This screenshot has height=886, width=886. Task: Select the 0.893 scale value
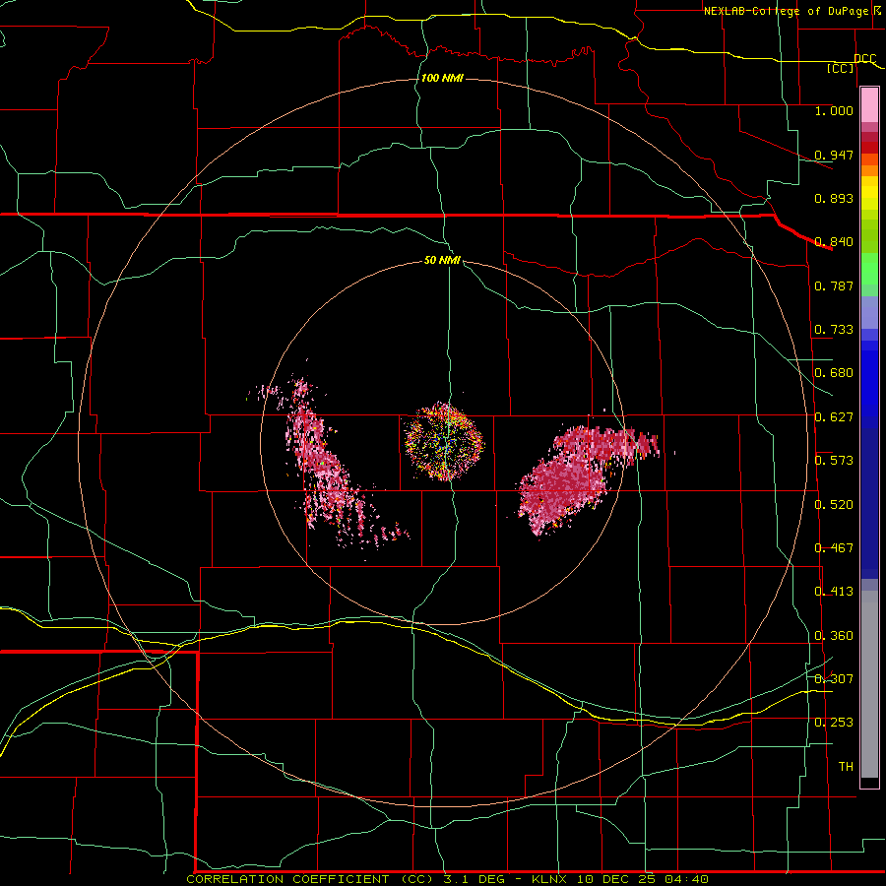(834, 198)
